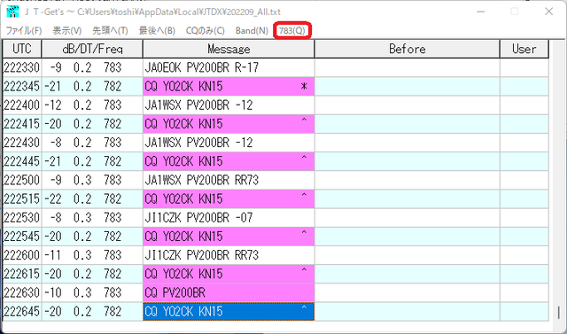Image resolution: width=567 pixels, height=334 pixels.
Task: Open the ファイル(F) menu
Action: [24, 31]
